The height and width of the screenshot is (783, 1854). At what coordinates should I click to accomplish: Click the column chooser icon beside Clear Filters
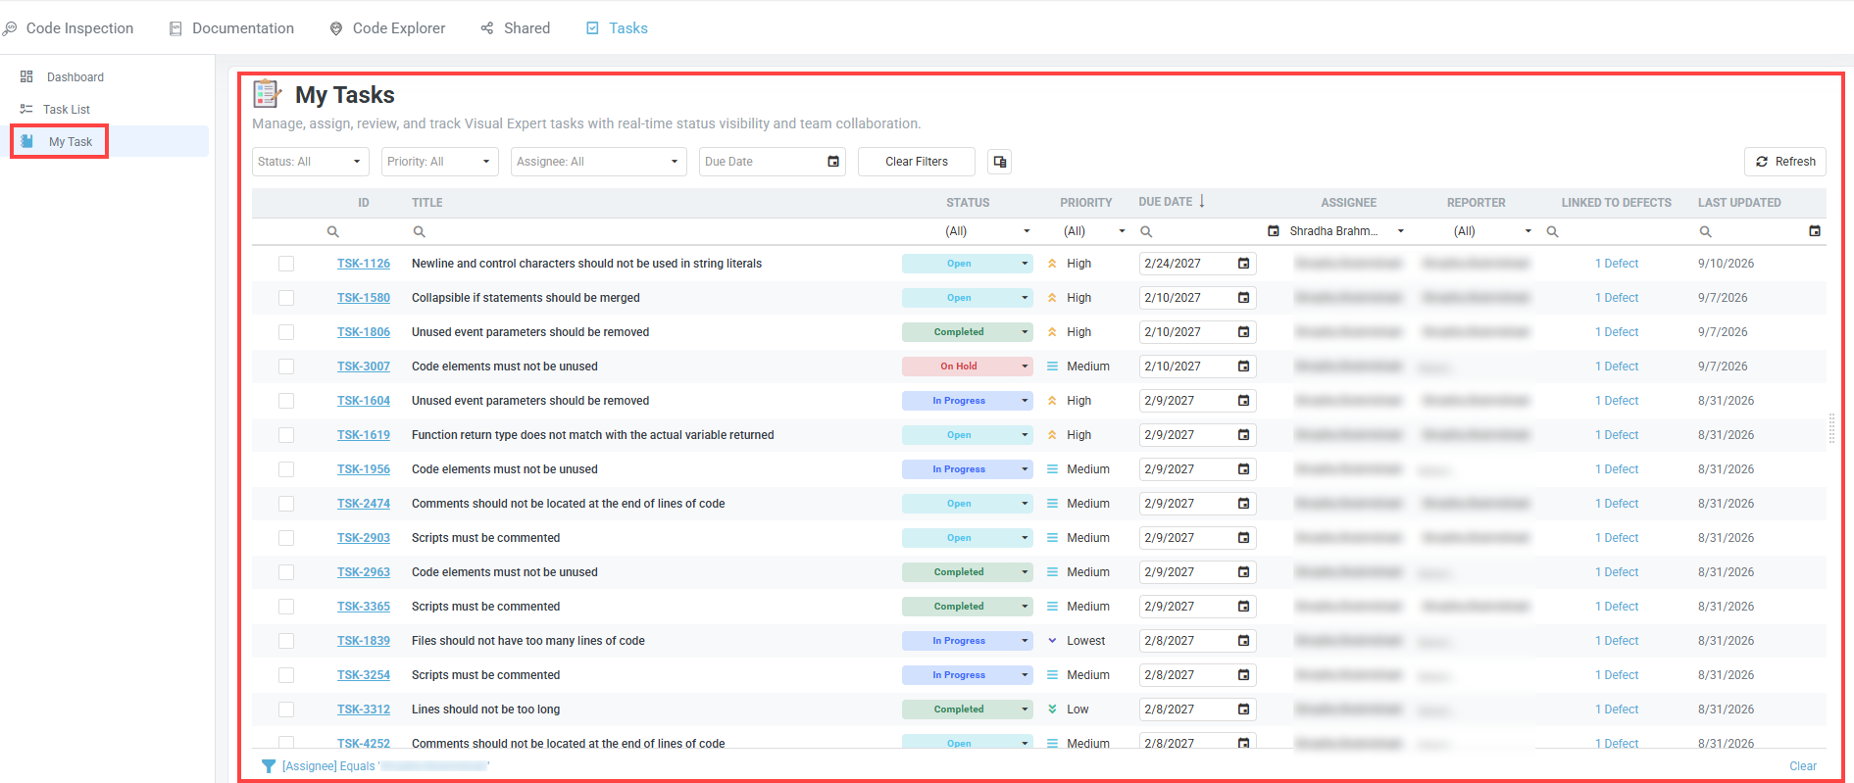999,162
